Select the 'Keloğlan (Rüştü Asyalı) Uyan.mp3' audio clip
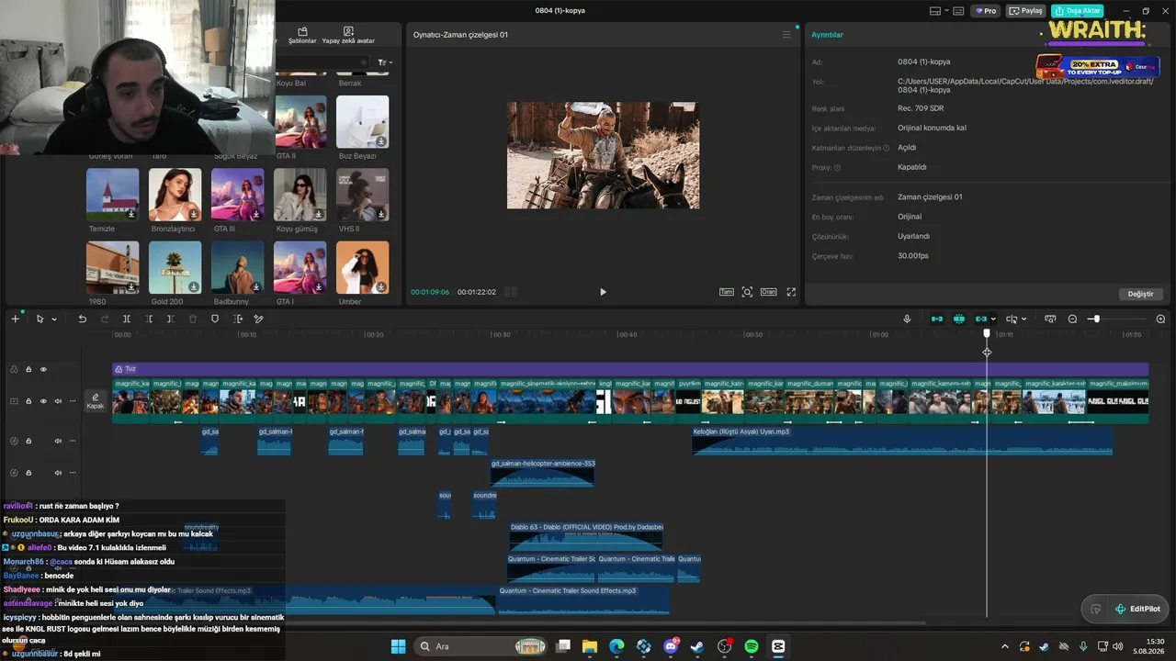The height and width of the screenshot is (661, 1176). [902, 441]
